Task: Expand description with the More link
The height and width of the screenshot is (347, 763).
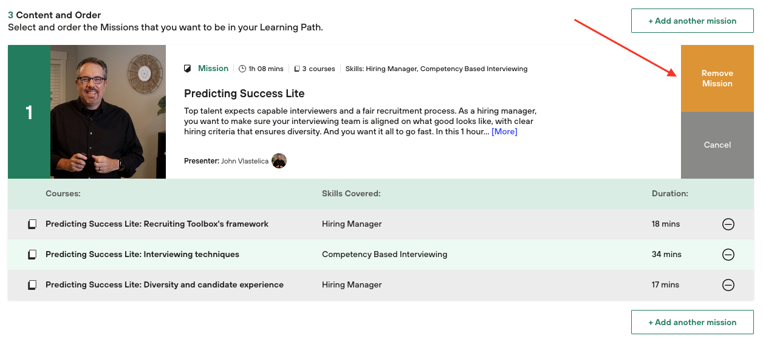Action: tap(504, 131)
